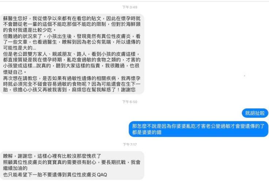Select the blue bubble starting 那怎麼不說是因為你婆婆
The height and width of the screenshot is (187, 269).
point(198,129)
